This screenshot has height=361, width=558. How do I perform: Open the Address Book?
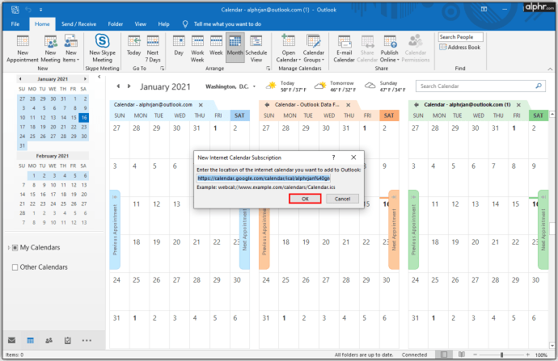[460, 47]
